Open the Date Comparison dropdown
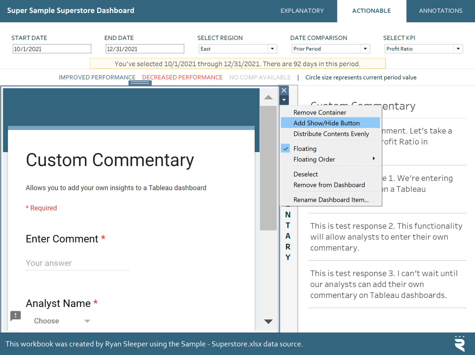475x355 pixels. (x=365, y=49)
